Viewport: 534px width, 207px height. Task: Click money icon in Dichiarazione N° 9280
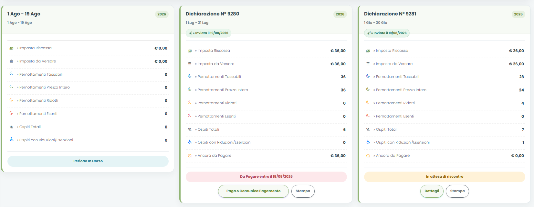point(190,51)
